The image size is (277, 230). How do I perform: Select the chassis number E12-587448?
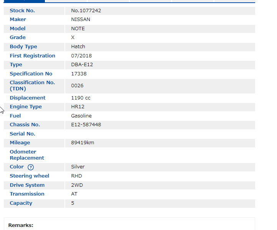[86, 125]
